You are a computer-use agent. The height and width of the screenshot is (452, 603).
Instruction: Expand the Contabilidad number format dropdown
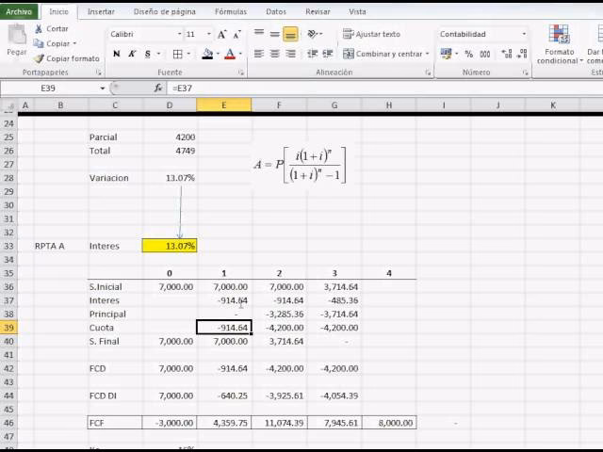[524, 34]
